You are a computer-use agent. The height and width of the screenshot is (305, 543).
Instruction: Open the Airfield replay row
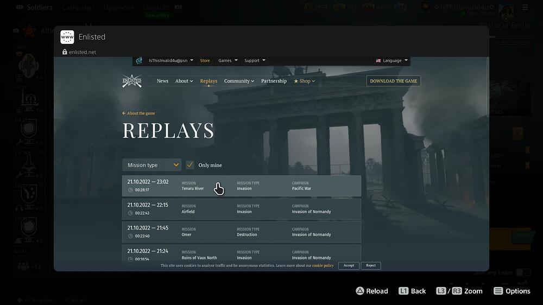pos(242,209)
